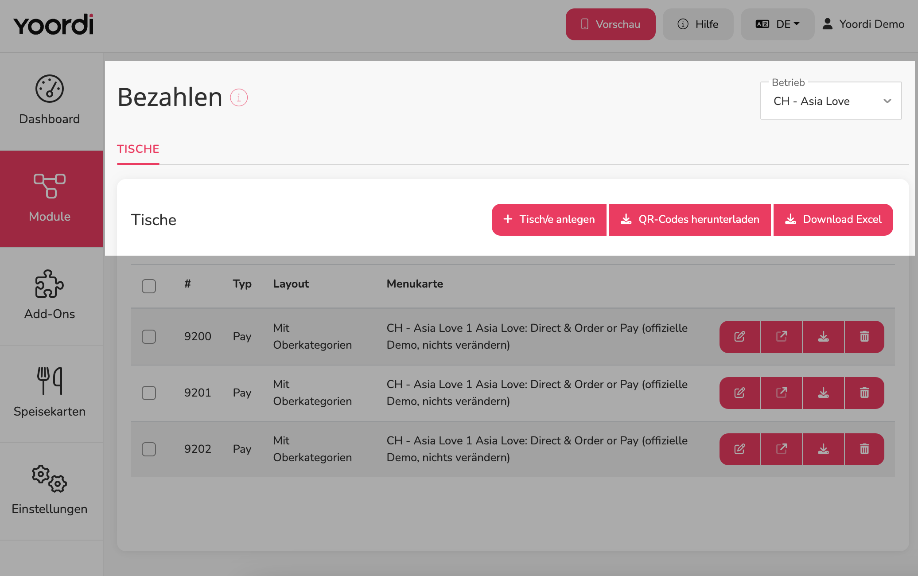918x576 pixels.
Task: Switch to the TISCHE tab
Action: tap(138, 149)
